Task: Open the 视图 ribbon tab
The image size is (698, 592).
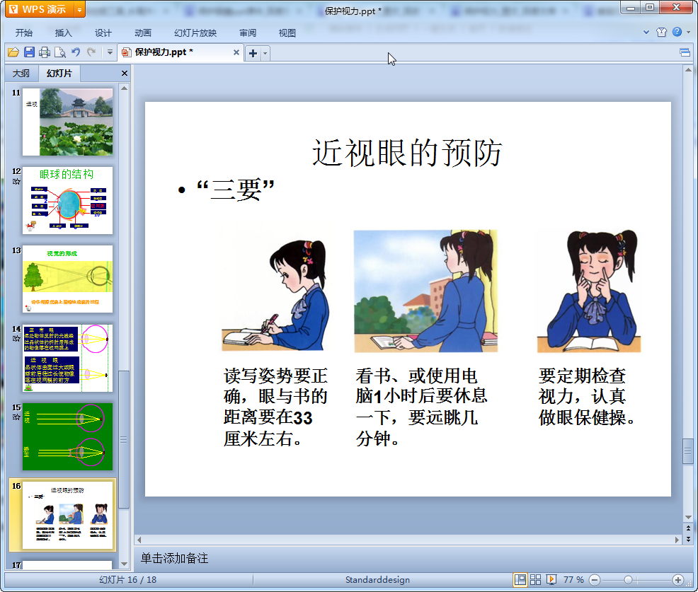Action: click(287, 33)
